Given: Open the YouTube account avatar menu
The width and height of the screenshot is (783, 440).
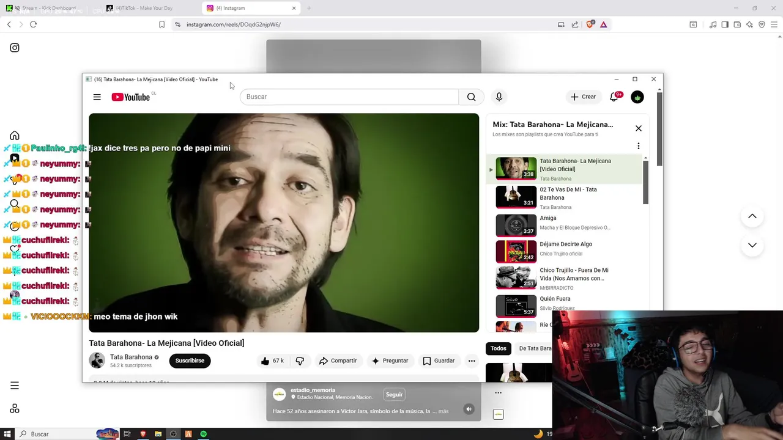Looking at the screenshot, I should (637, 97).
